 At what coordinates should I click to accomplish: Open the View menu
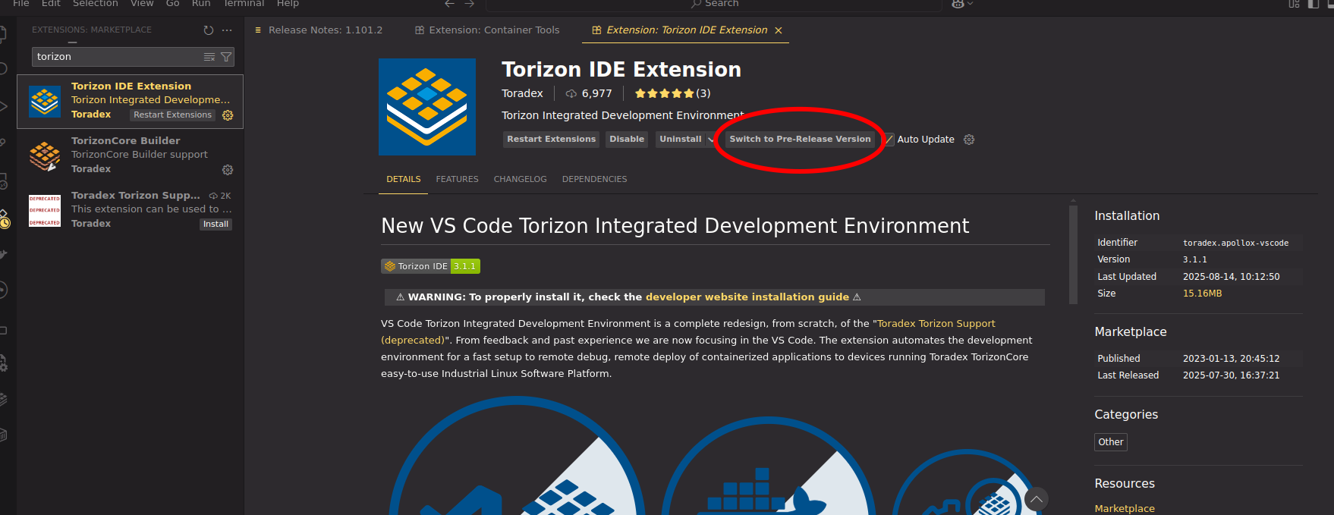pos(142,4)
